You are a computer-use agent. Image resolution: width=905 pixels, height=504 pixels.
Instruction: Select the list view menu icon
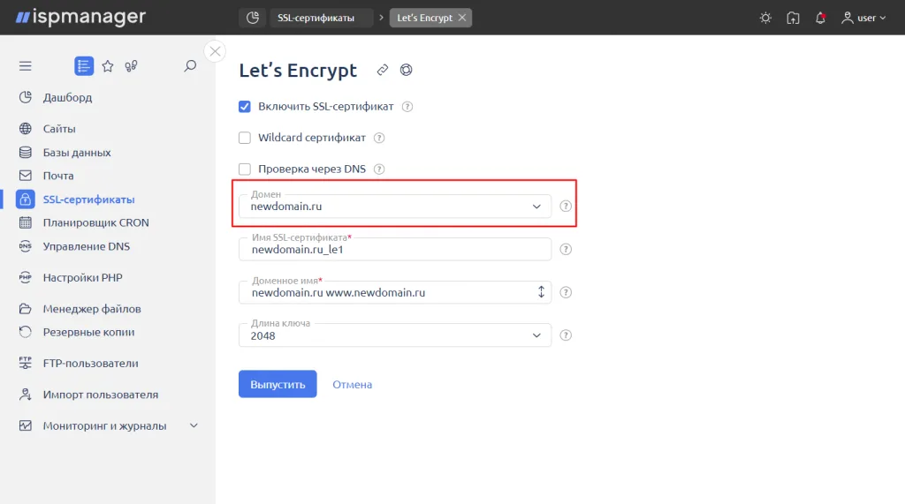click(x=84, y=65)
